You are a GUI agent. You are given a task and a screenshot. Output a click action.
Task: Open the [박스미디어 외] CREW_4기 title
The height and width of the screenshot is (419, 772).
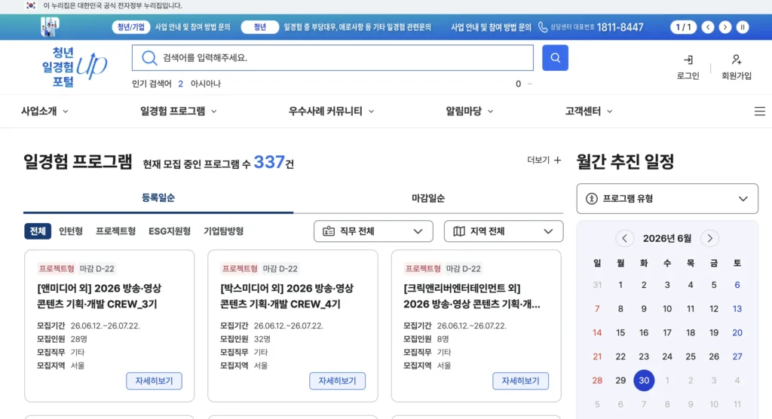pyautogui.click(x=287, y=296)
